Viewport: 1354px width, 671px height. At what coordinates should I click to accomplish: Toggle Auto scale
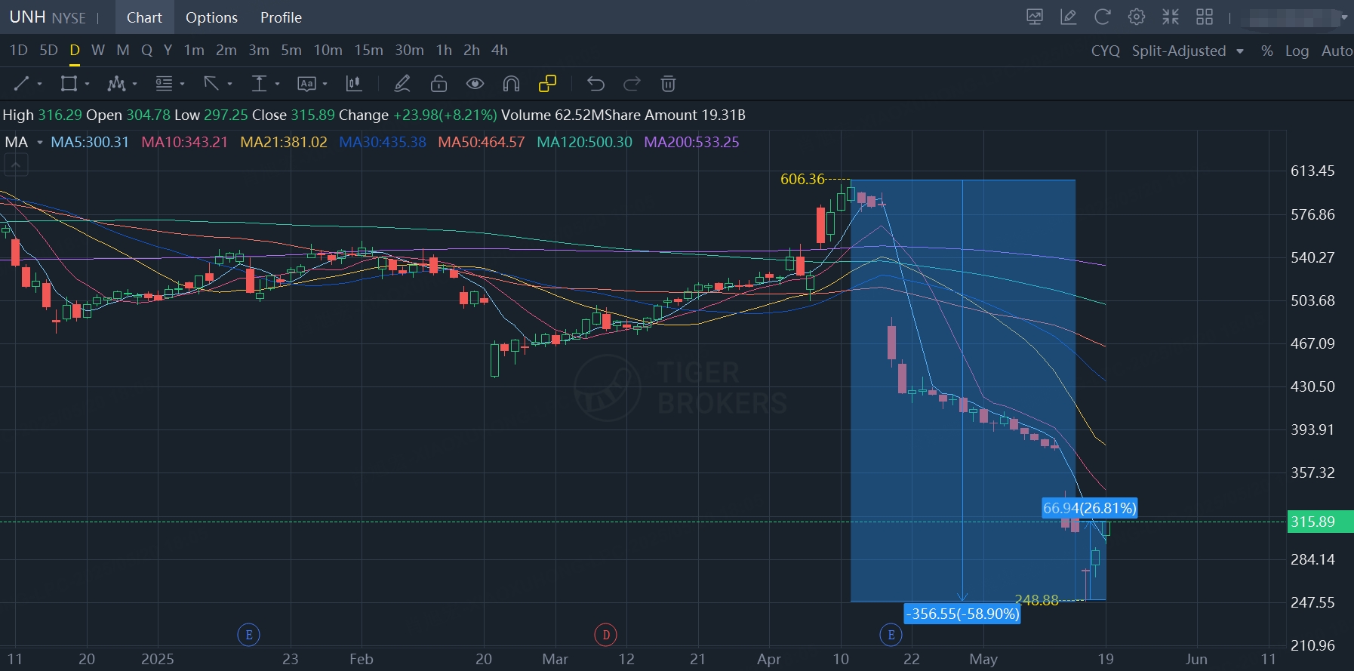coord(1337,51)
